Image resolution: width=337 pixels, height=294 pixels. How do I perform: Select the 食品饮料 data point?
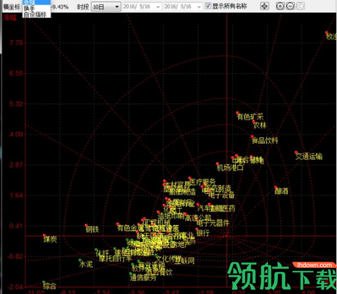(252, 137)
